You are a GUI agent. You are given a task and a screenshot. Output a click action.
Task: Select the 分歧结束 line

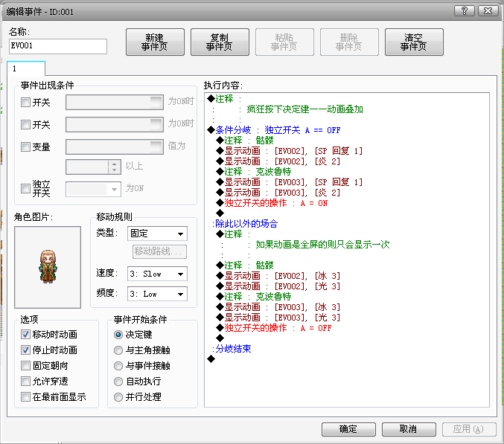[x=232, y=349]
